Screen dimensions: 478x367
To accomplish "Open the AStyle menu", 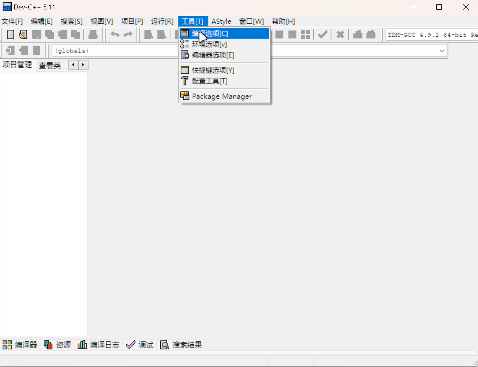I will [x=221, y=21].
